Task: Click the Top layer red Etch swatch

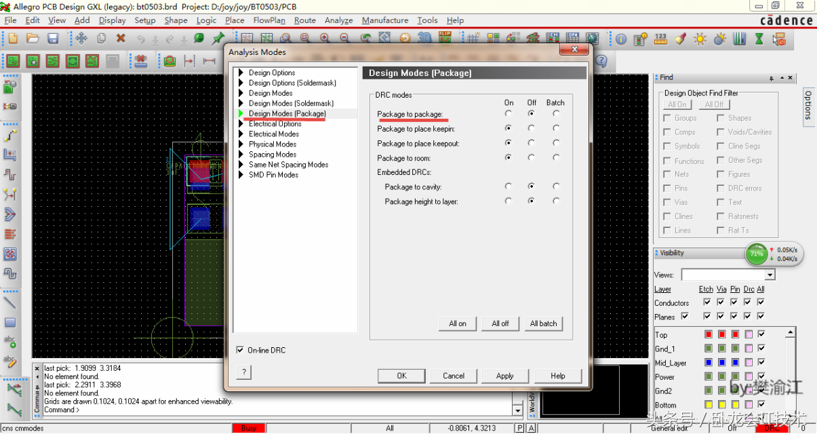Action: (x=709, y=334)
